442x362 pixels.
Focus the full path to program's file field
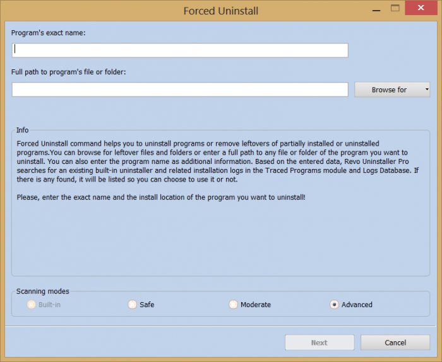[180, 90]
